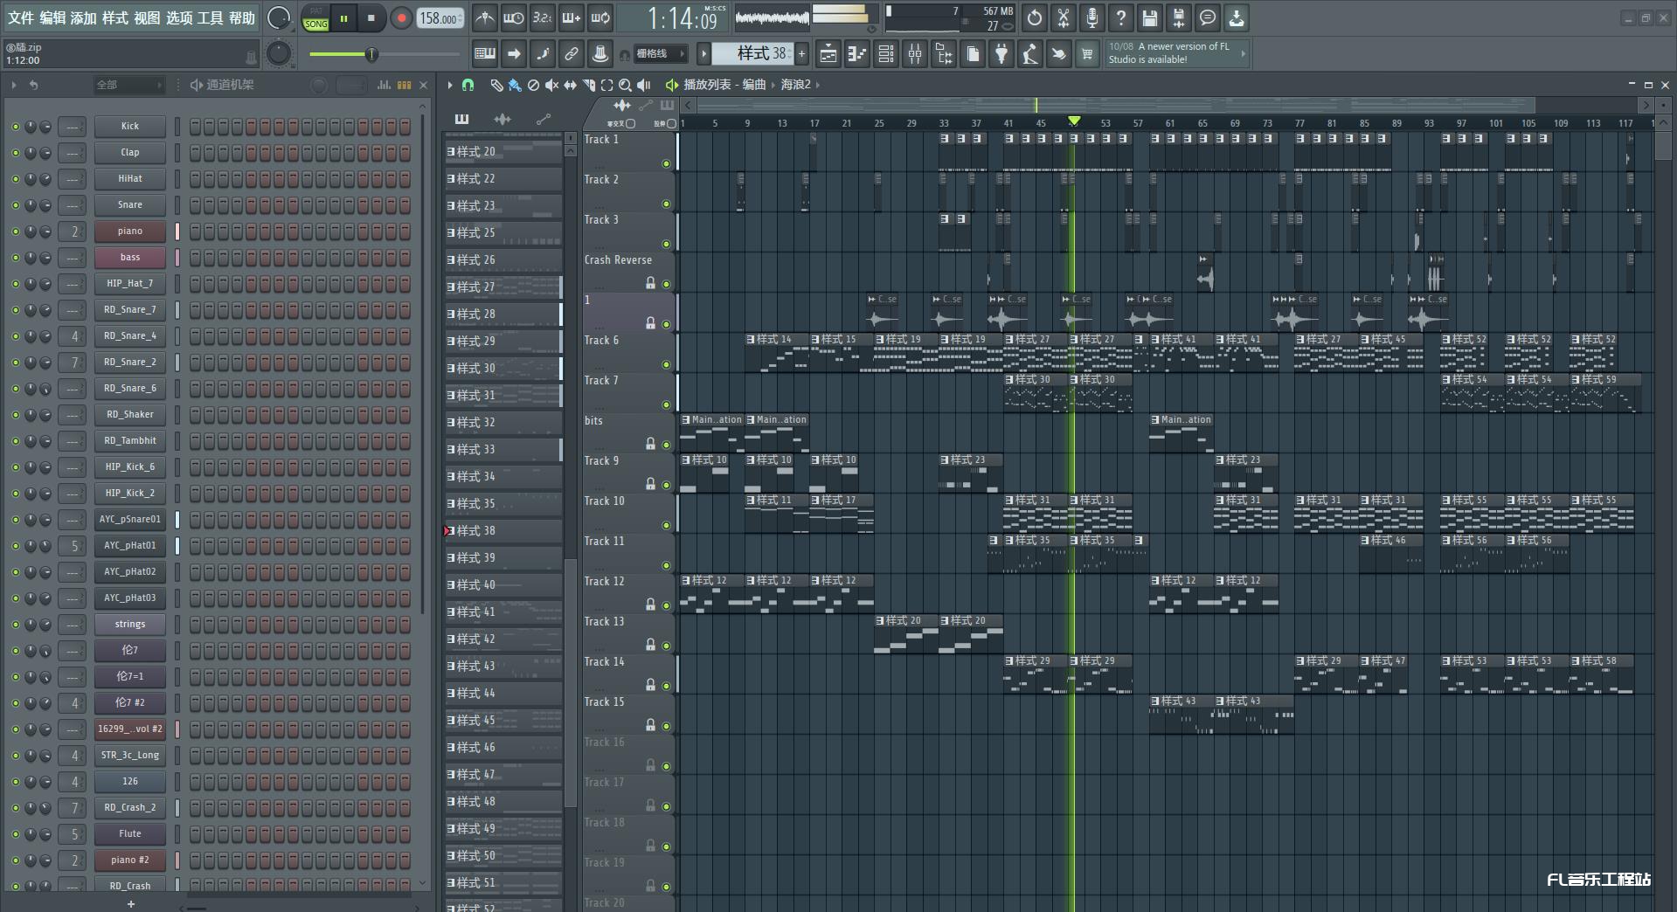Expand the channel rack options arrow
This screenshot has width=1677, height=912.
[13, 85]
